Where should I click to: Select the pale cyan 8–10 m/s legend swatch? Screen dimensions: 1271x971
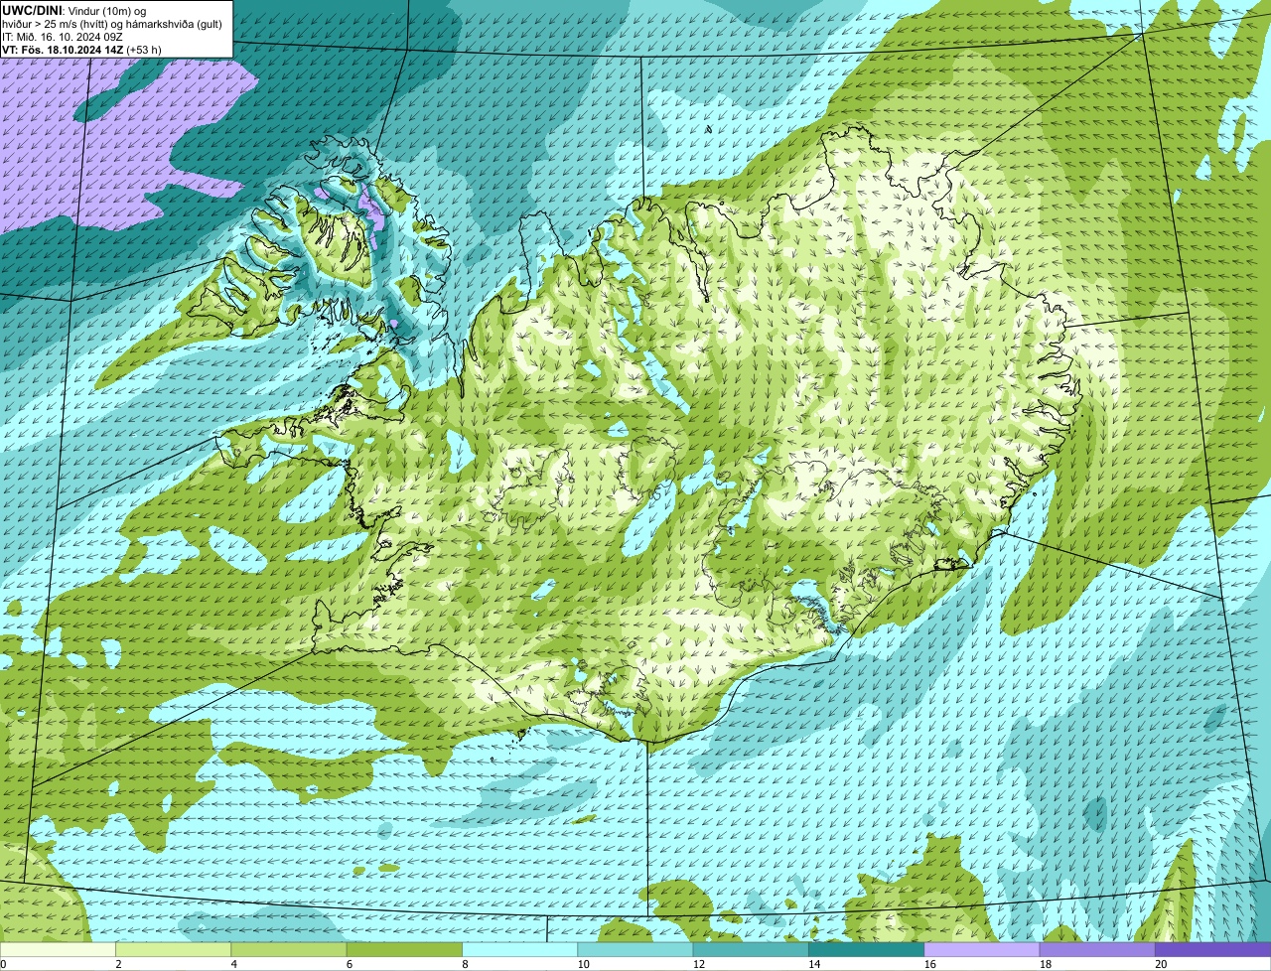pos(519,949)
